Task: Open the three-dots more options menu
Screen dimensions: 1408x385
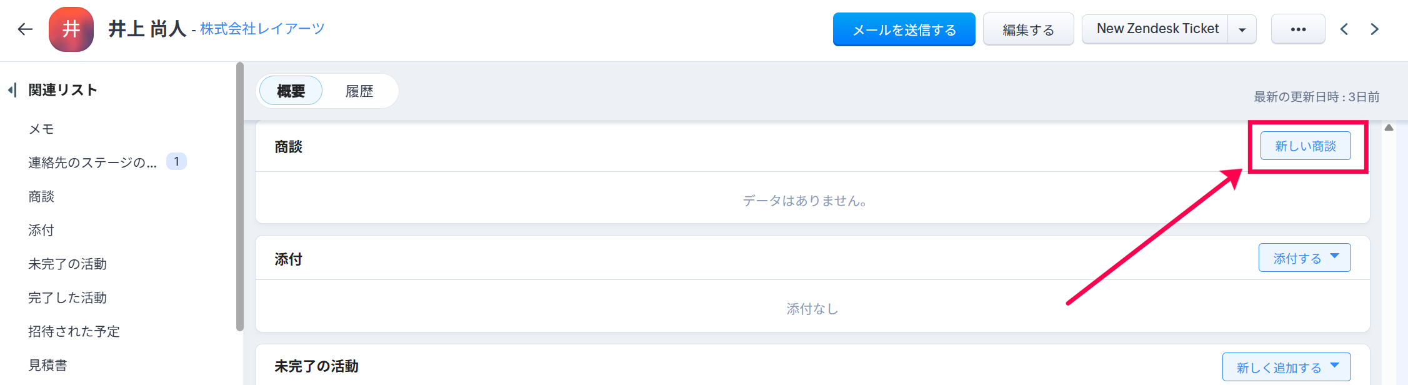Action: point(1298,29)
